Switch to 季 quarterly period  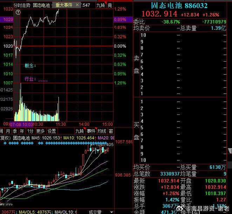(15, 131)
